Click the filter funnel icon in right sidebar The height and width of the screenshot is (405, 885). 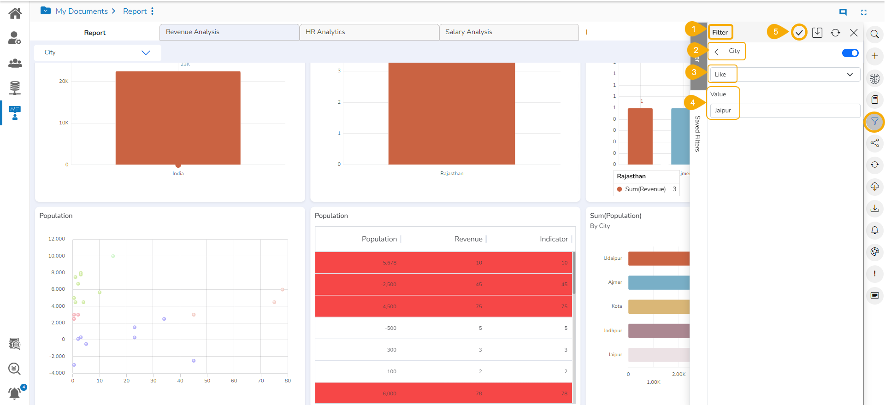[874, 122]
